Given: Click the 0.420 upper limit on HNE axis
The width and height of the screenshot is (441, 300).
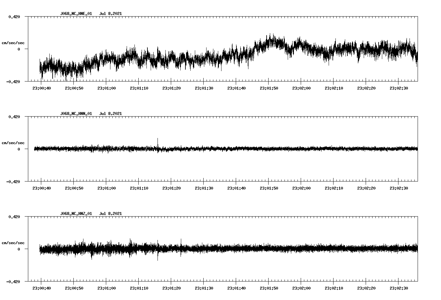Looking at the screenshot, I should [14, 17].
